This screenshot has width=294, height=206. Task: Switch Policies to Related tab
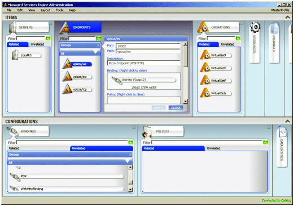pos(173,148)
